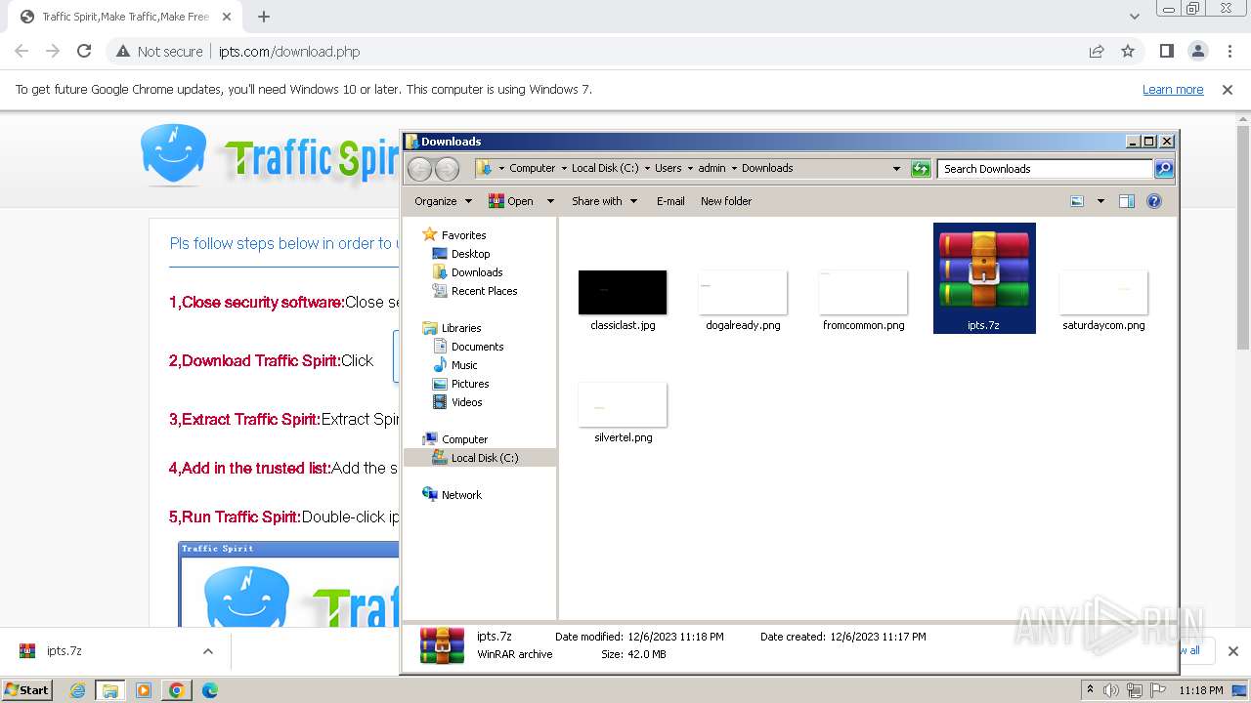Toggle Chrome side panel icon
The height and width of the screenshot is (703, 1251).
click(1166, 51)
